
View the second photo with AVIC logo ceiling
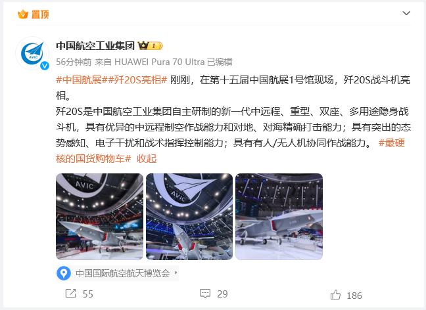[x=189, y=217]
